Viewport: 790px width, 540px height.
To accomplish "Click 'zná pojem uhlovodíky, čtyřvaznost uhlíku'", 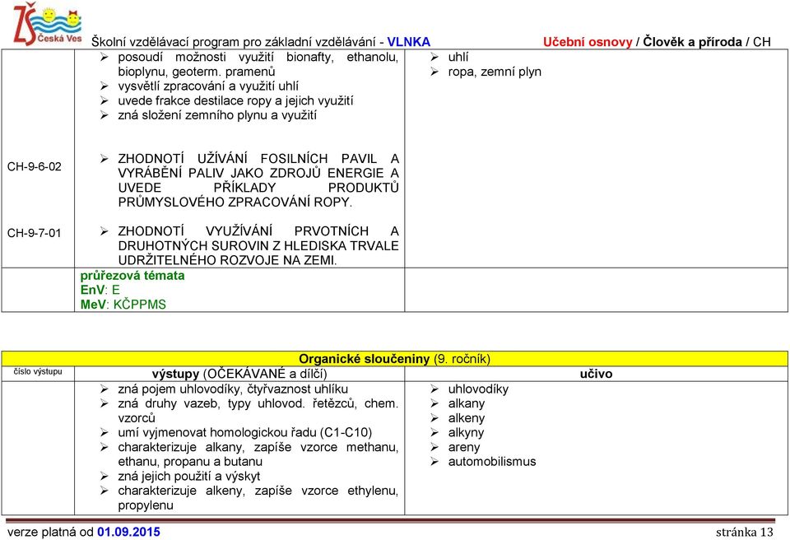I will (x=233, y=389).
